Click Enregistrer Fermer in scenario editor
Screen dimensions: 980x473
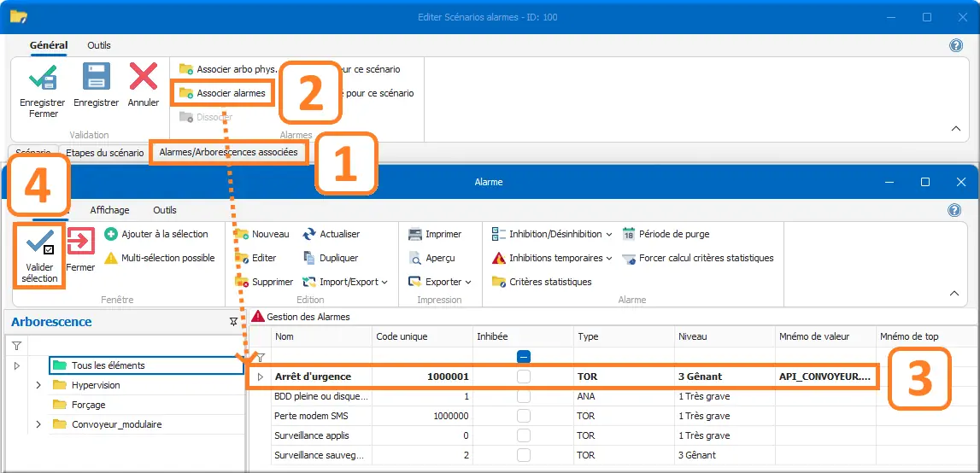pyautogui.click(x=42, y=91)
